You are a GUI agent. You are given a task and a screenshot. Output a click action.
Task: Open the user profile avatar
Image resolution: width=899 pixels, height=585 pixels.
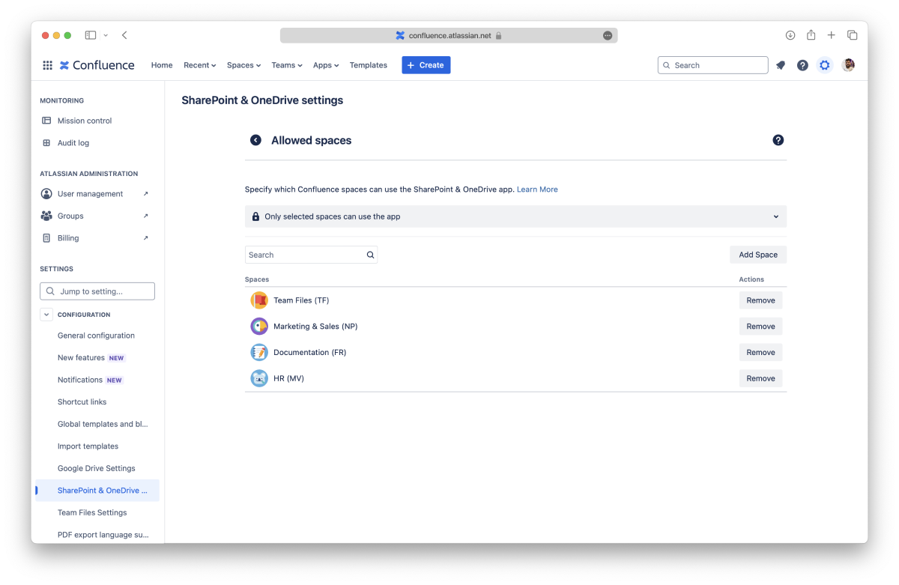pyautogui.click(x=848, y=65)
